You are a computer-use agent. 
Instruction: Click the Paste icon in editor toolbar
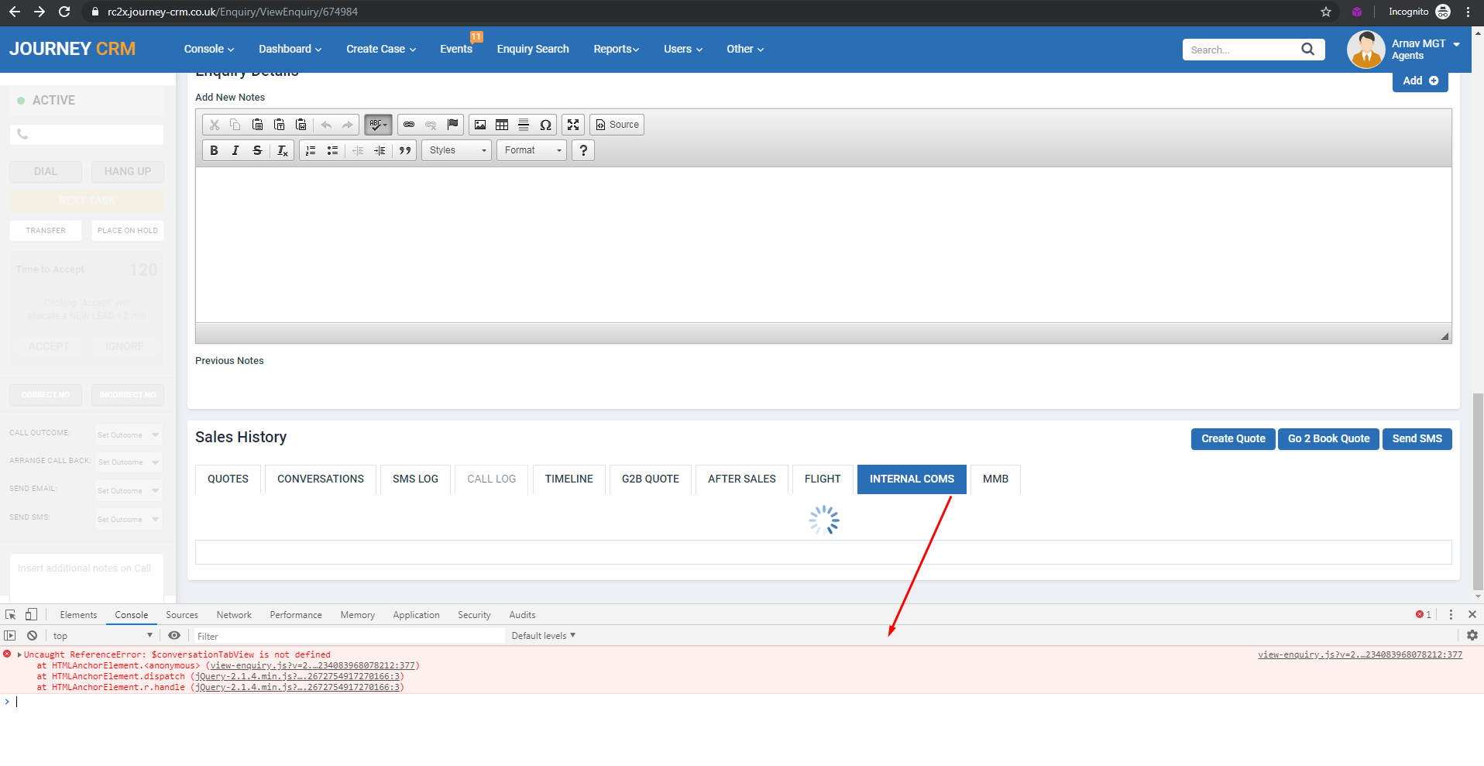[x=257, y=125]
